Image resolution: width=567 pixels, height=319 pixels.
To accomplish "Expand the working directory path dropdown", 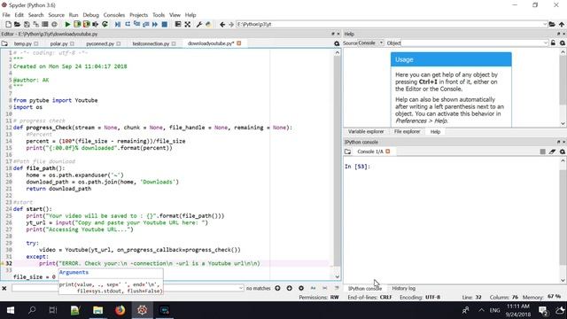I will pos(545,24).
